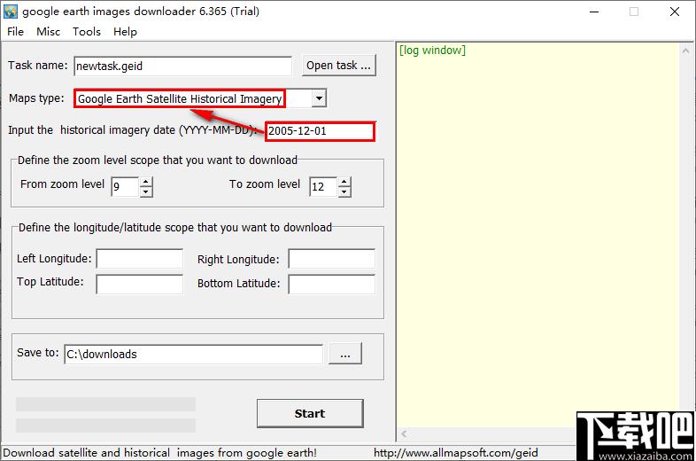The image size is (696, 461).
Task: Click the historical imagery date field
Action: [x=320, y=131]
